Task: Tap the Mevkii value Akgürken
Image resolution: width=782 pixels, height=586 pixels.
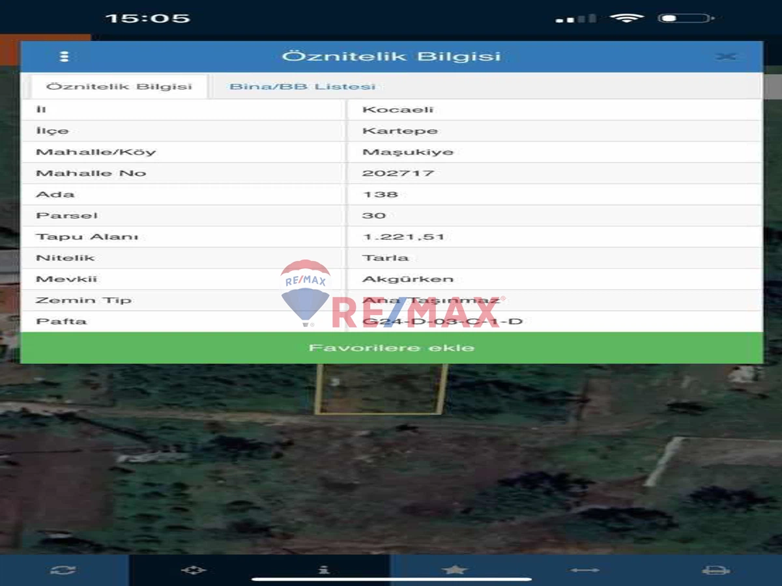Action: coord(408,279)
